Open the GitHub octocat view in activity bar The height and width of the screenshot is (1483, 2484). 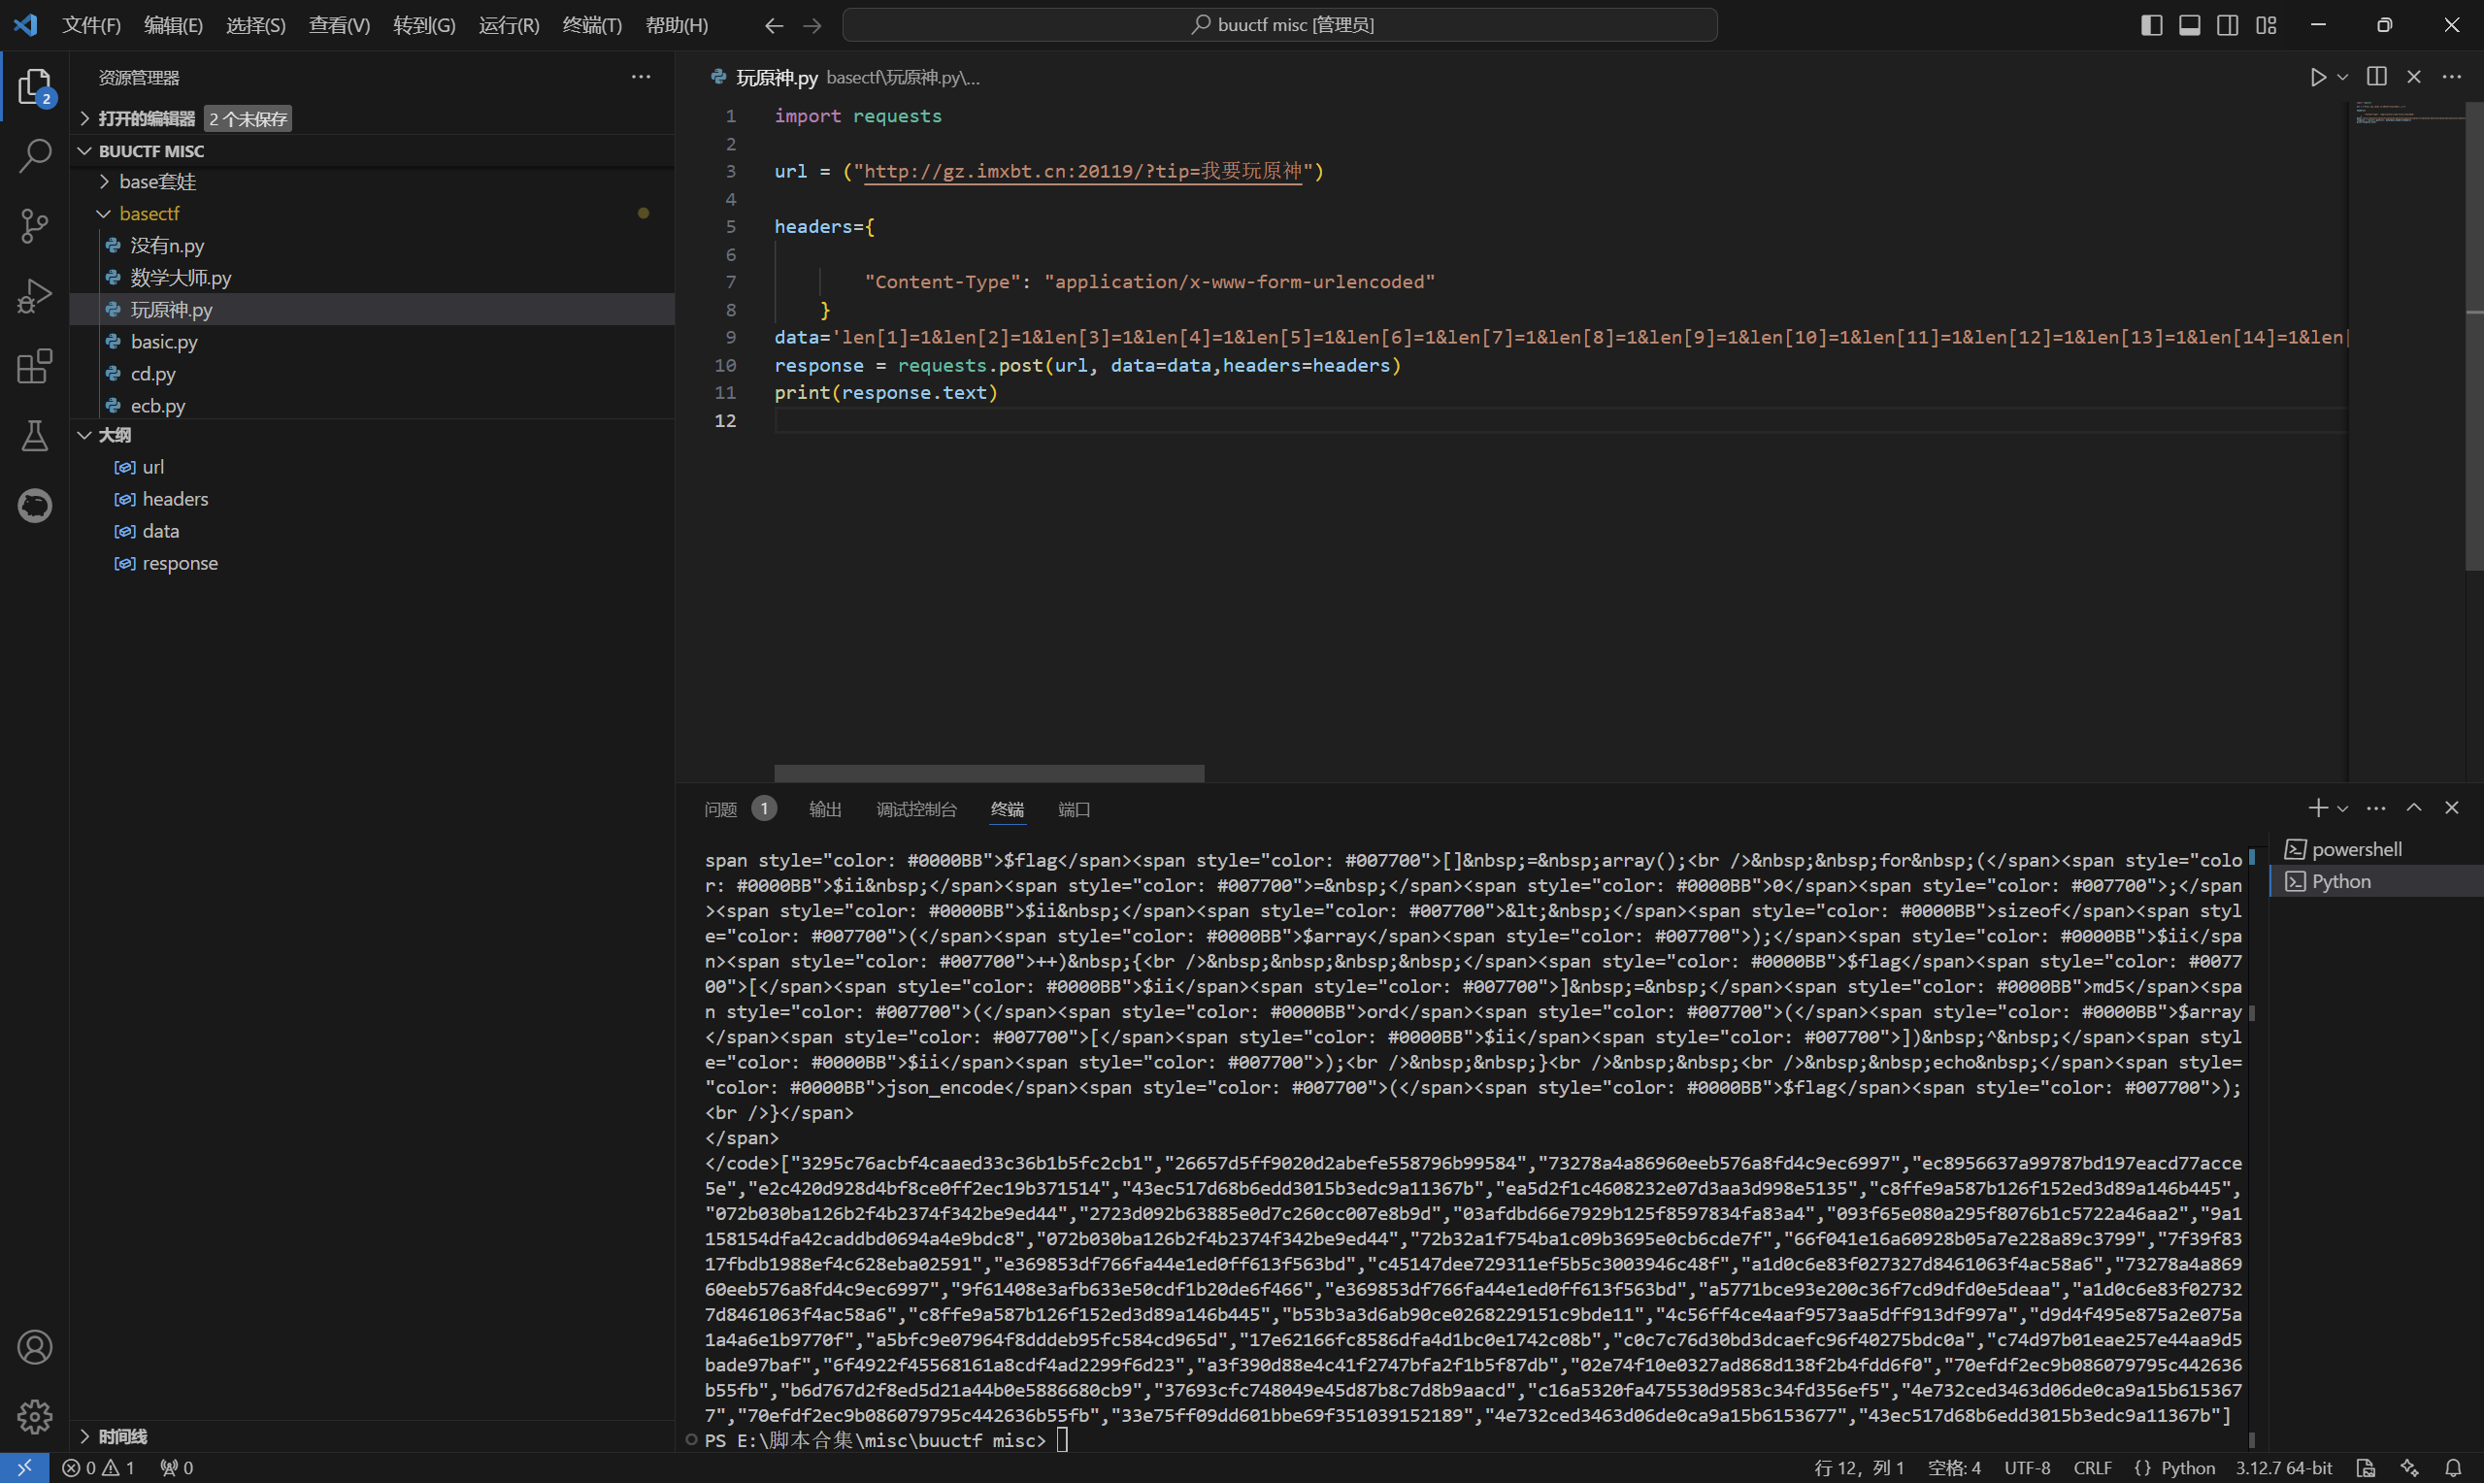[35, 506]
